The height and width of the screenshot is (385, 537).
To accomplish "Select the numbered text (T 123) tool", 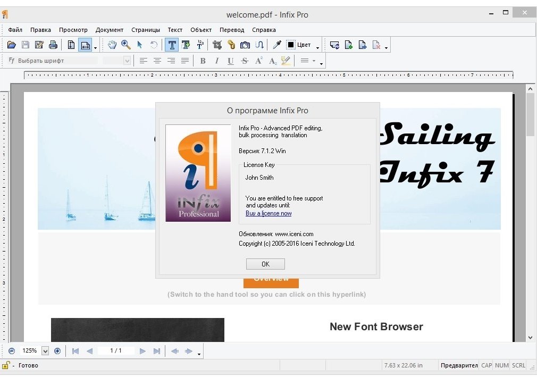I will (200, 45).
